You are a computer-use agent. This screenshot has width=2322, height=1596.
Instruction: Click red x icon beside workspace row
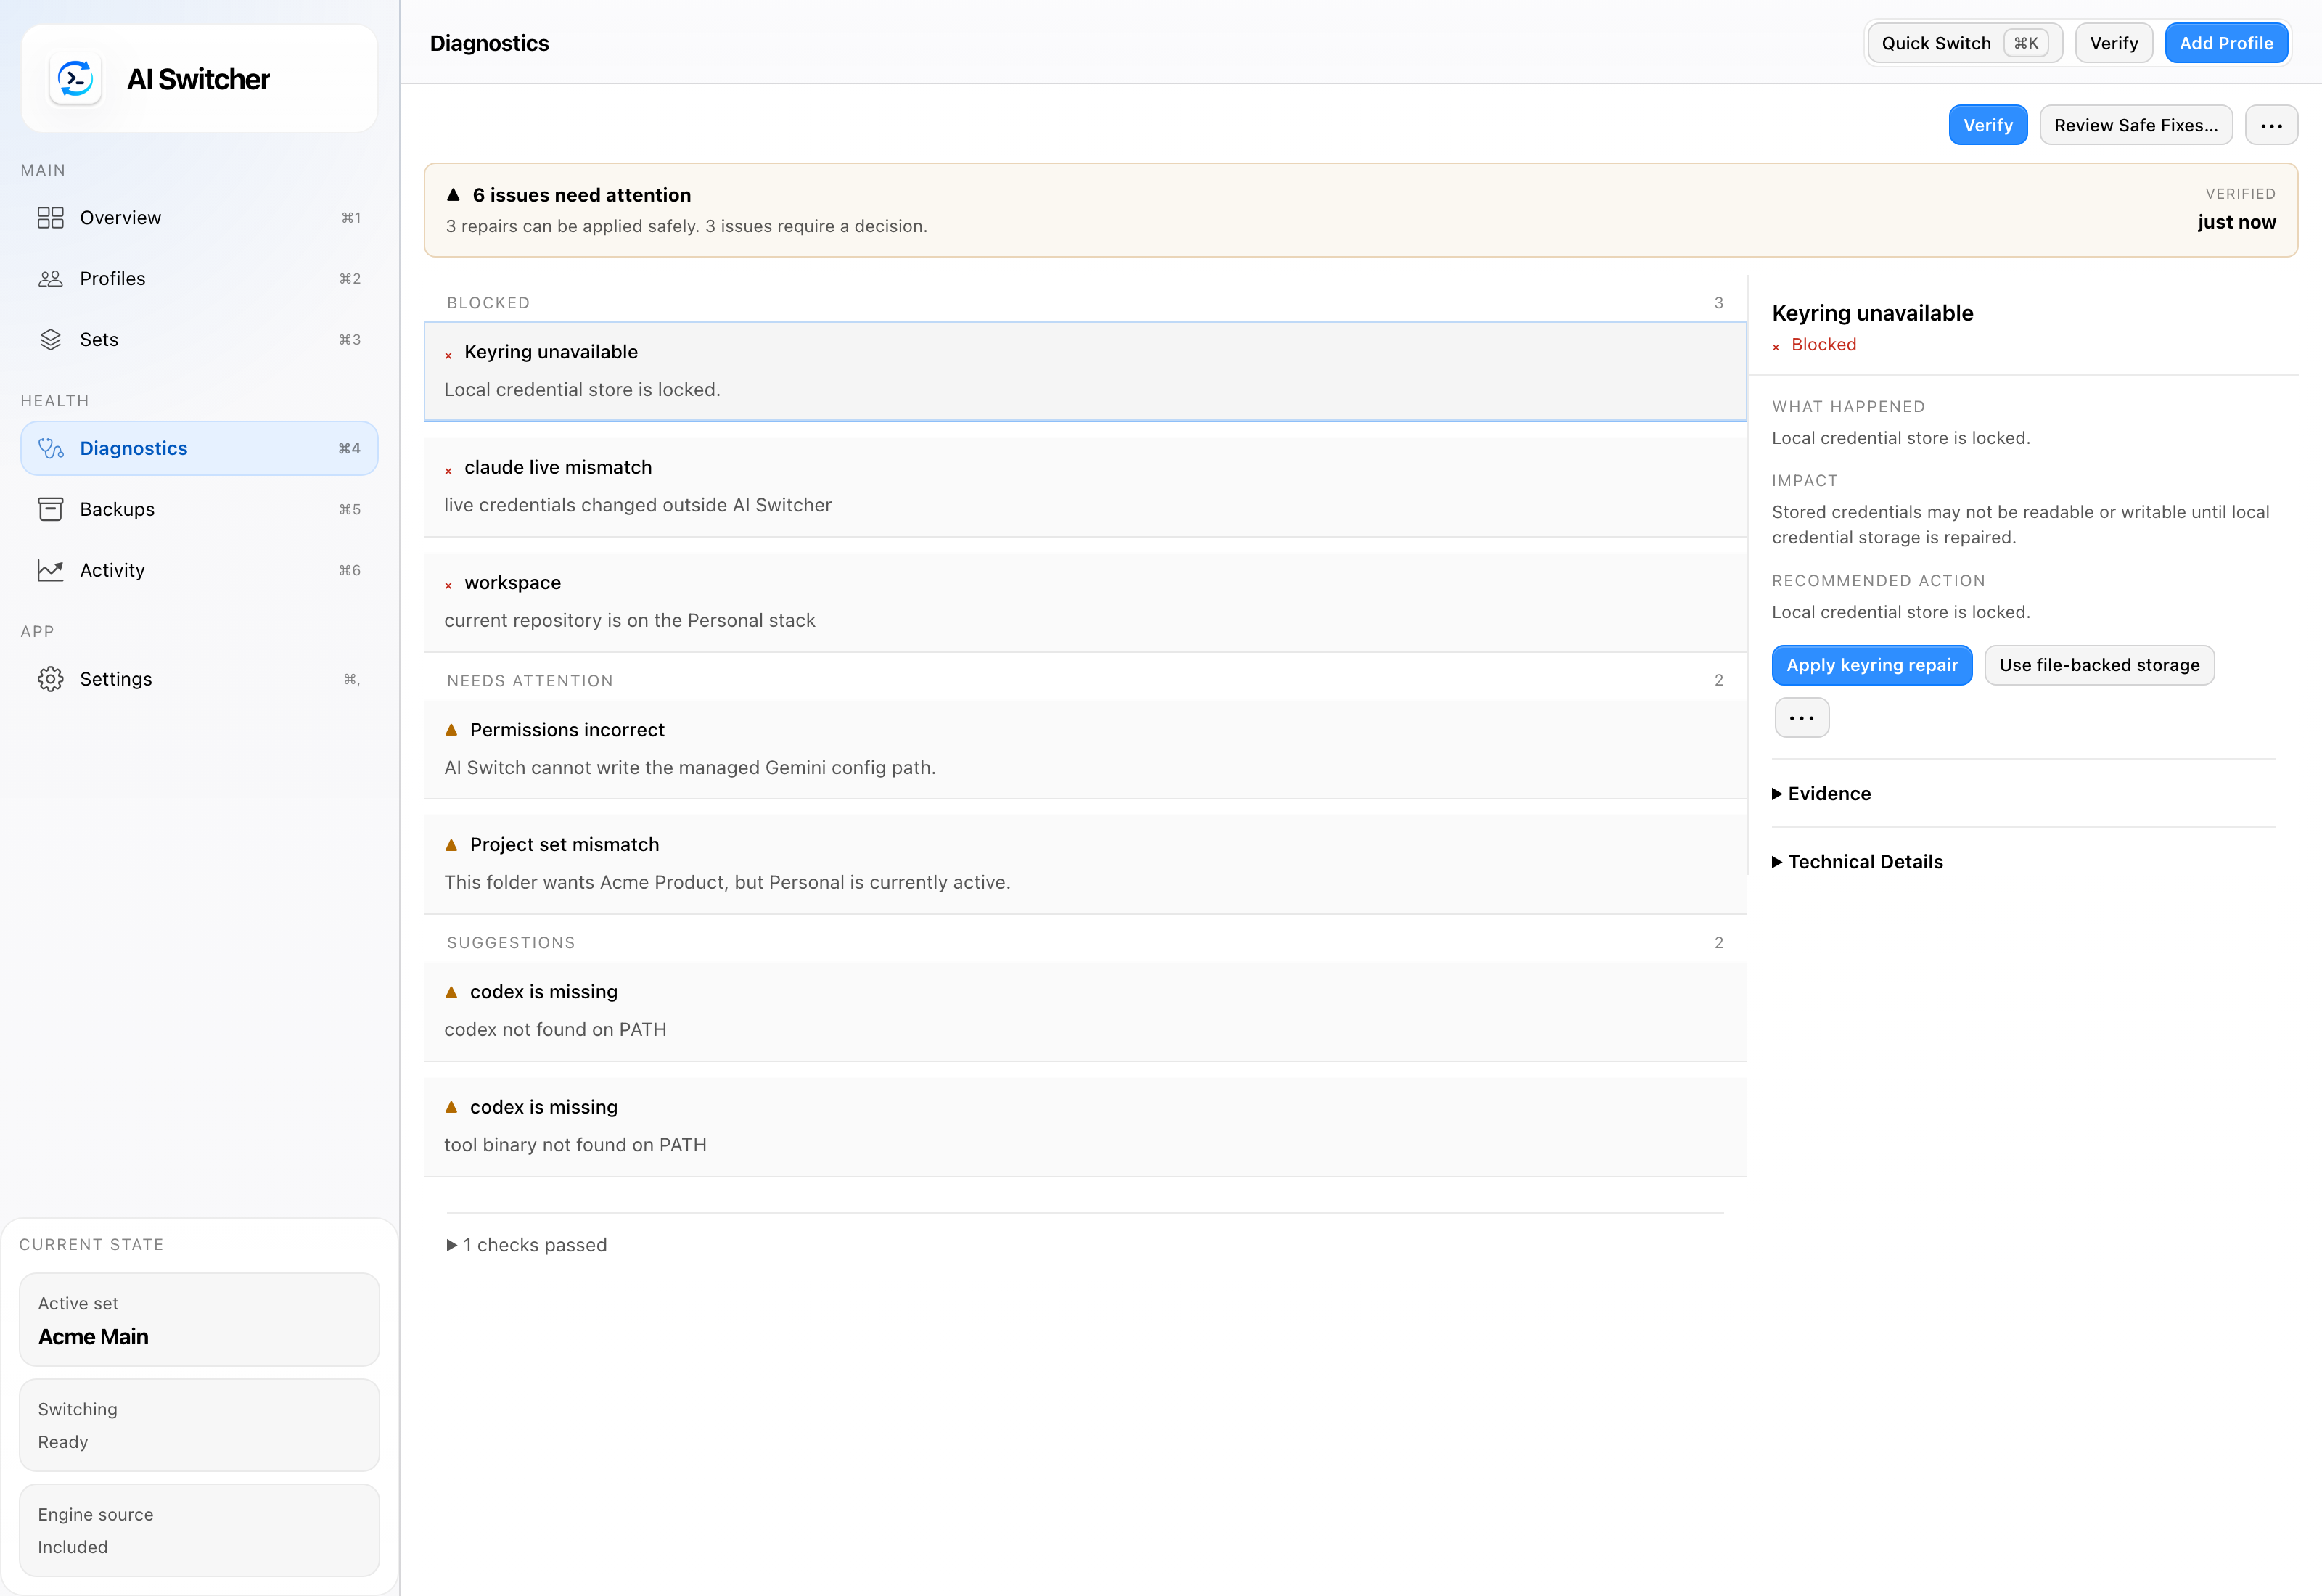448,585
